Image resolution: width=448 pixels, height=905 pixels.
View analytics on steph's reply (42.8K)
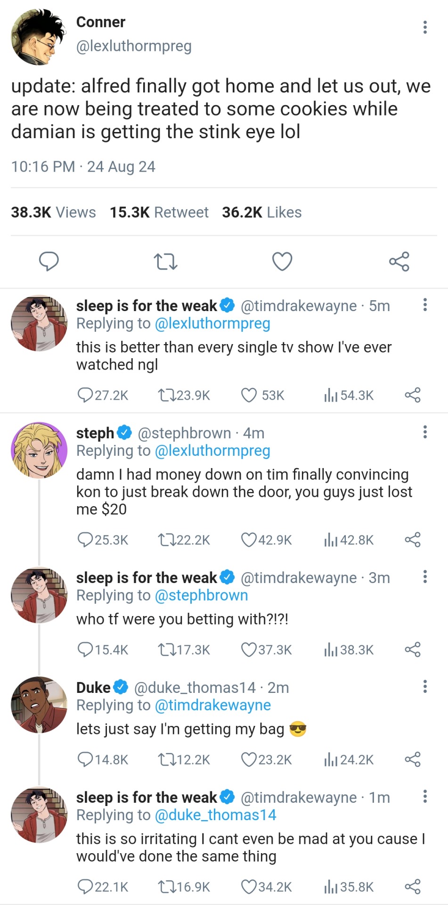331,540
